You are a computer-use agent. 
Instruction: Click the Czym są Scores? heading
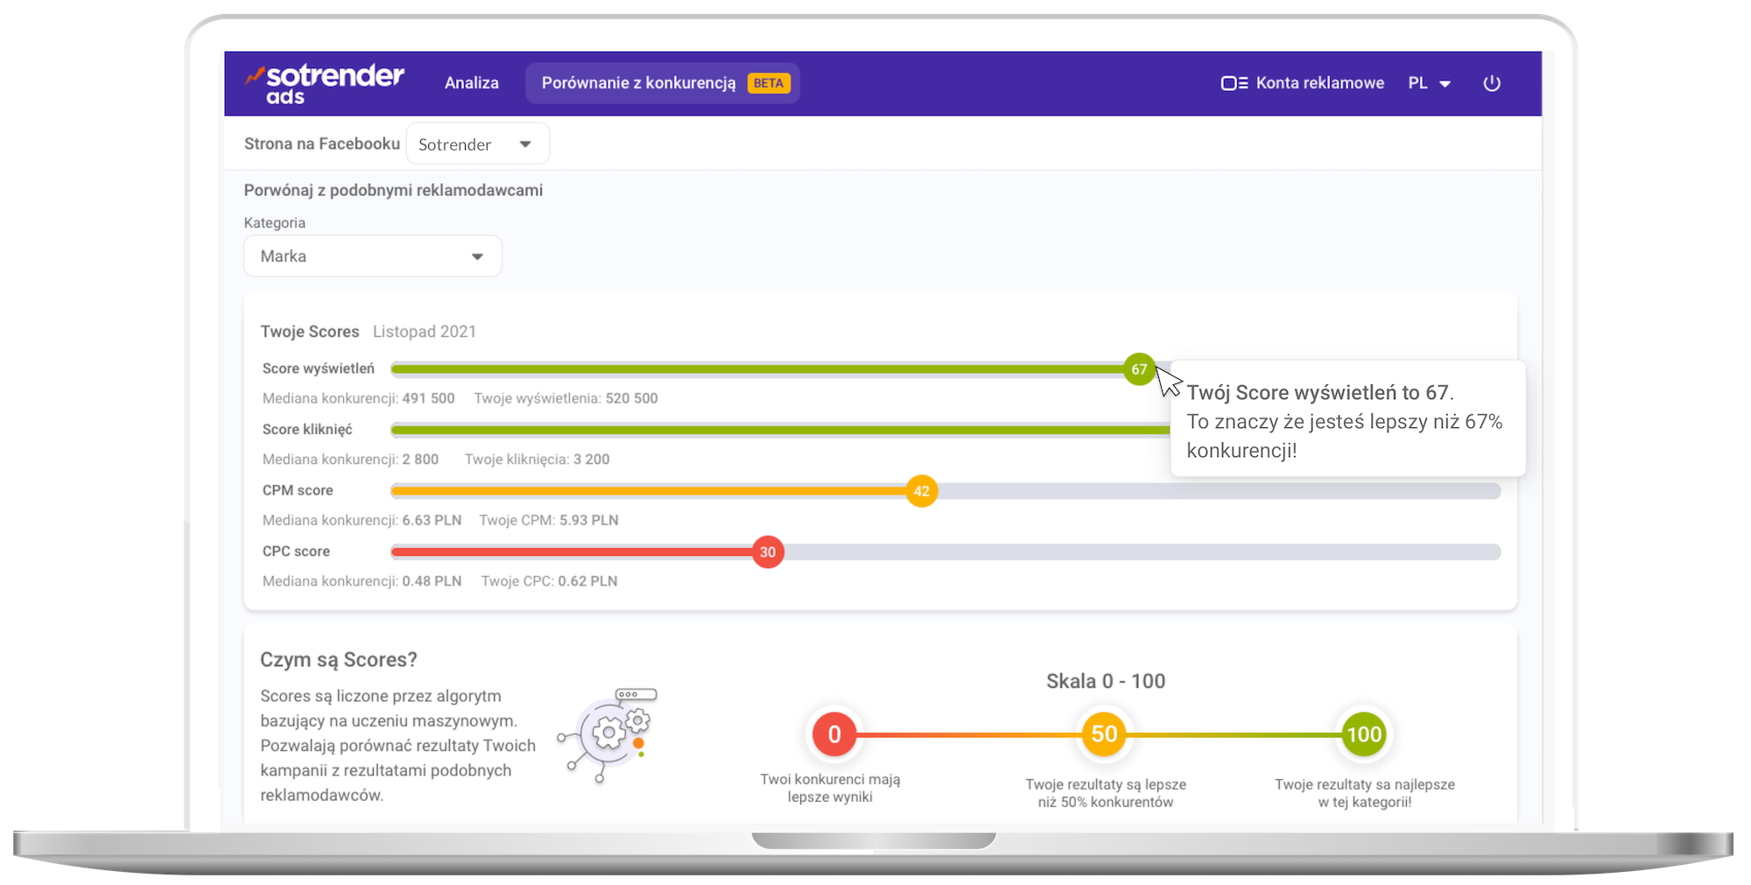pos(338,659)
